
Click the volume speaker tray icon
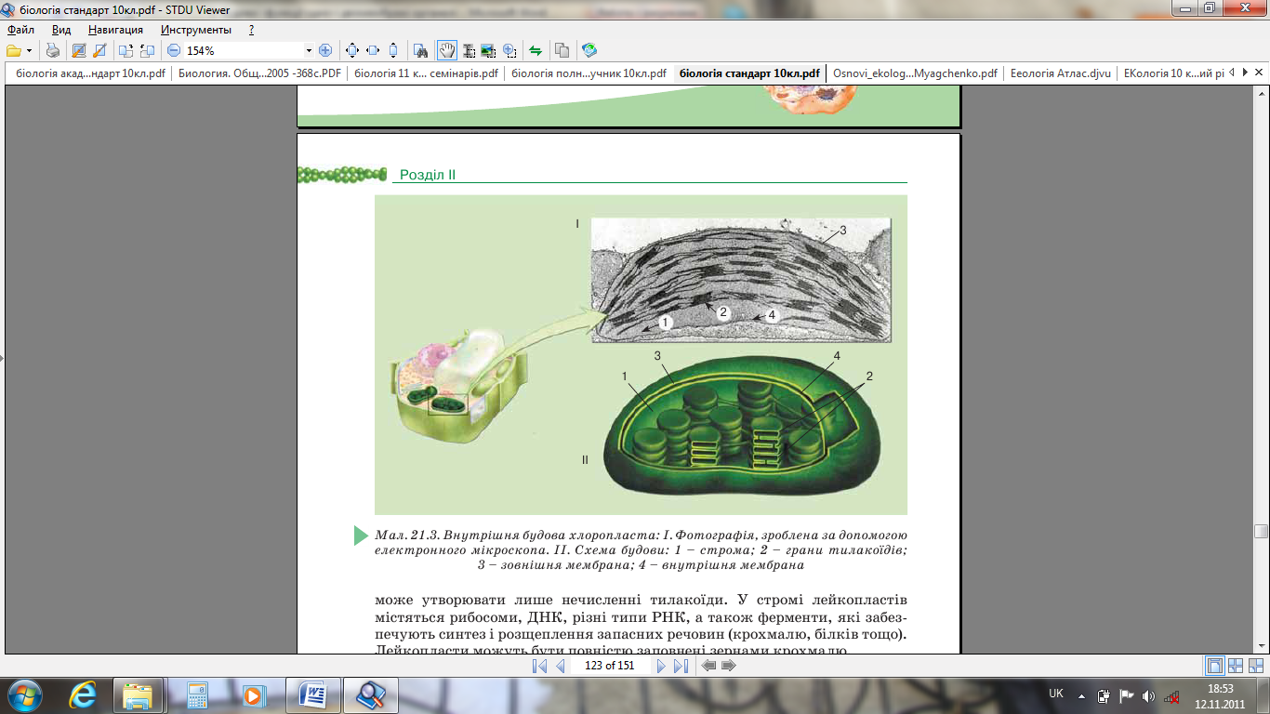pos(1148,695)
